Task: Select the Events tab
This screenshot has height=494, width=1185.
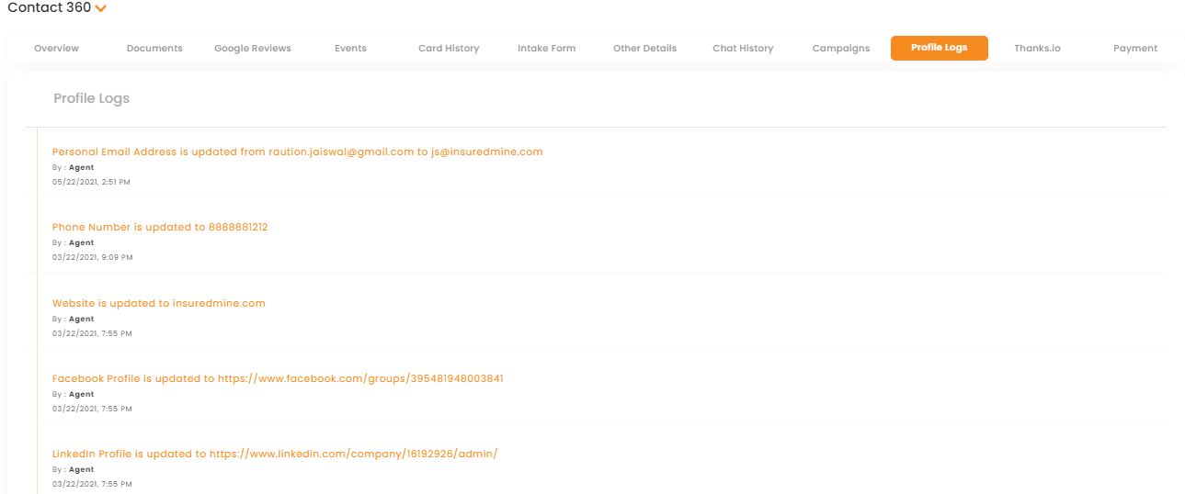Action: coord(350,49)
